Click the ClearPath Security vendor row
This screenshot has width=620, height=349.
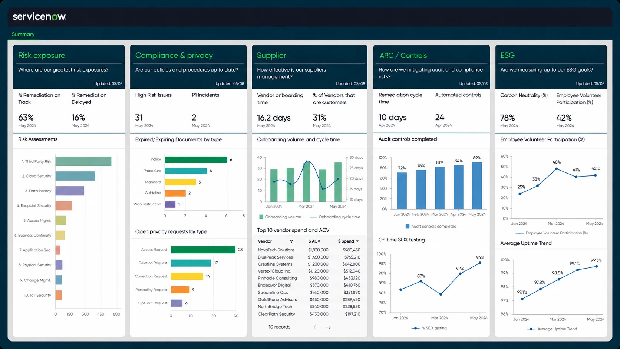[309, 314]
